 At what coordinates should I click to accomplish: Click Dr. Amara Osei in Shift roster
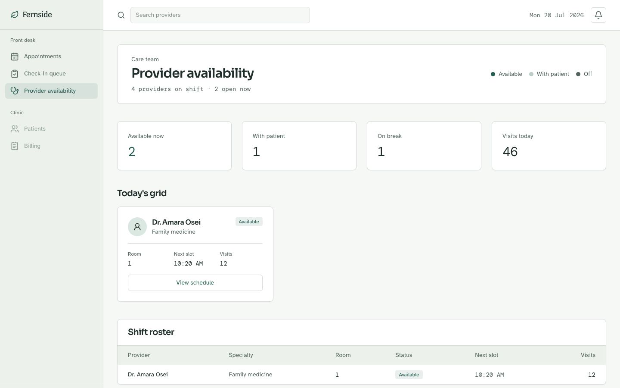click(x=148, y=375)
